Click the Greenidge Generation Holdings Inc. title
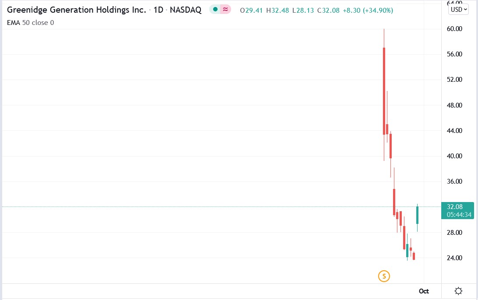Image resolution: width=478 pixels, height=300 pixels. point(77,10)
